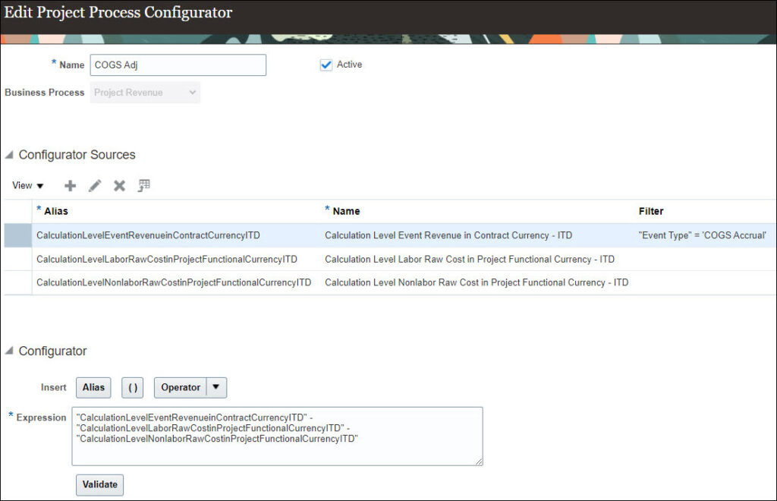Open the Operator dropdown arrow

(216, 387)
